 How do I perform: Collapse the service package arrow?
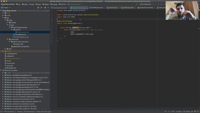(12, 30)
